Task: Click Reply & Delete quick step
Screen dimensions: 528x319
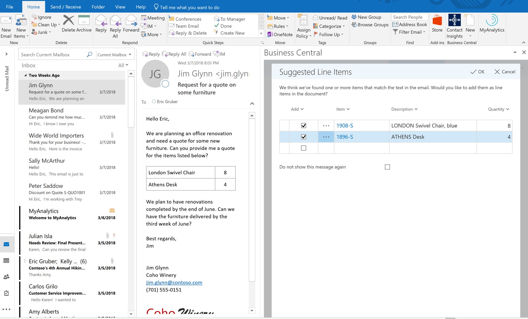Action: click(188, 33)
